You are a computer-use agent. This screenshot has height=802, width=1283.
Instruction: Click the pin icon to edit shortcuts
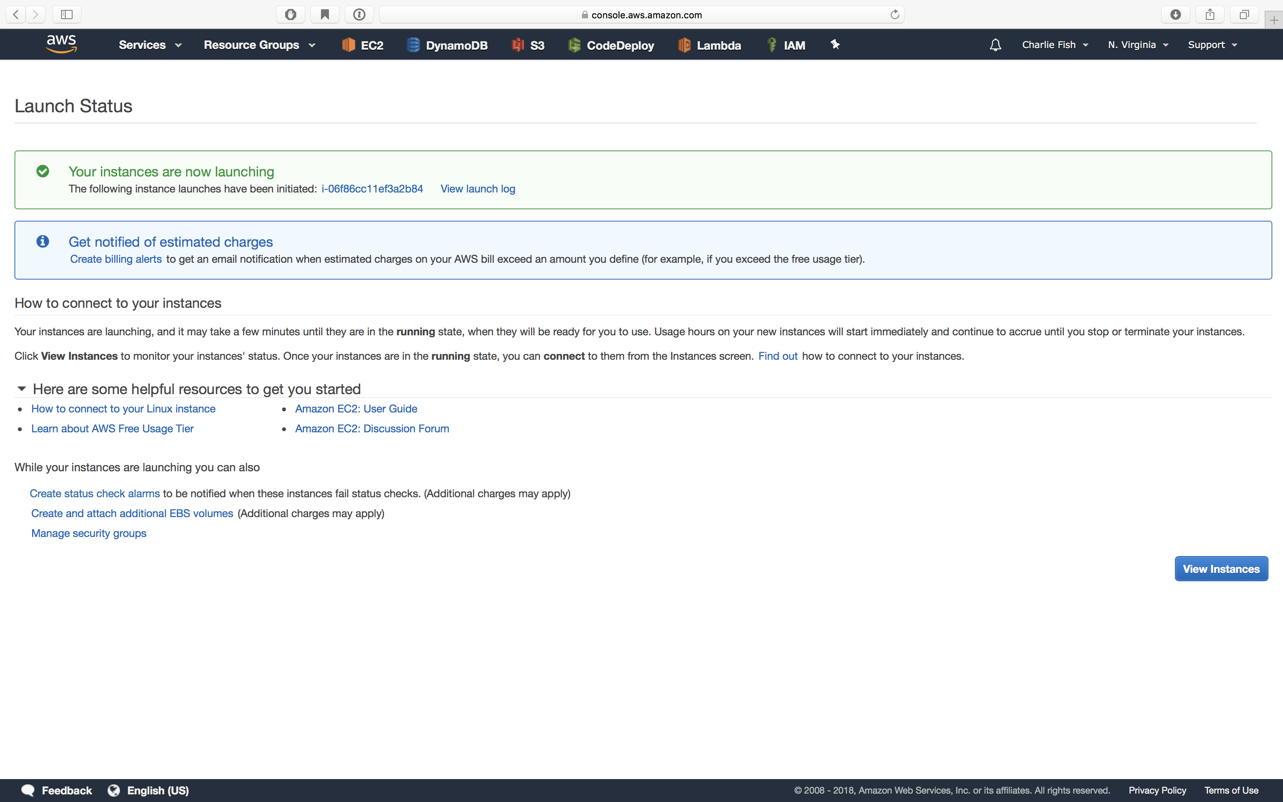[x=835, y=45]
